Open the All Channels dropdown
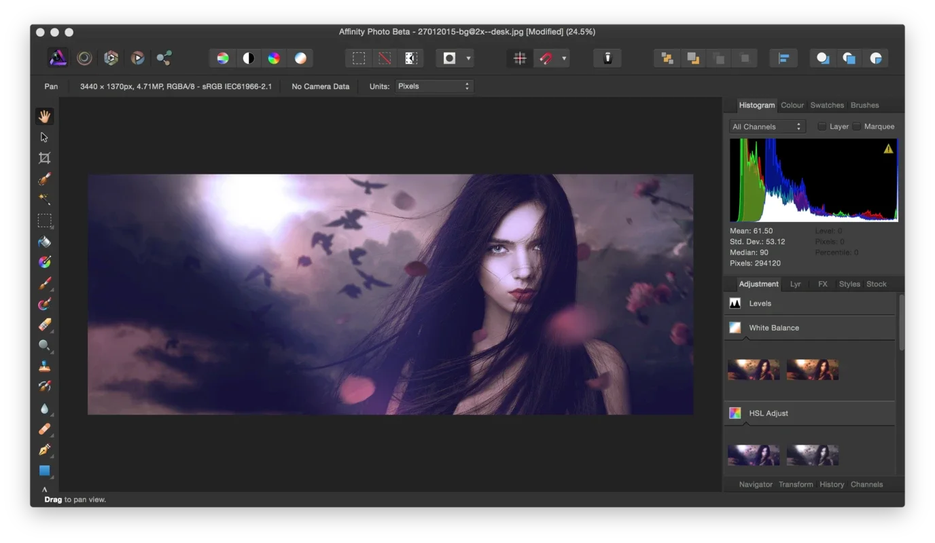The image size is (935, 543). (768, 126)
